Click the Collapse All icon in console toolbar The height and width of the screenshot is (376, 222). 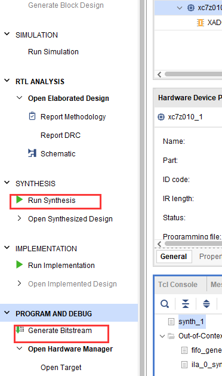[x=186, y=304]
